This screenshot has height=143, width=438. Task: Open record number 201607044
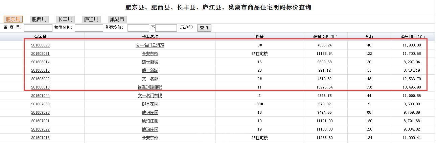pyautogui.click(x=40, y=96)
